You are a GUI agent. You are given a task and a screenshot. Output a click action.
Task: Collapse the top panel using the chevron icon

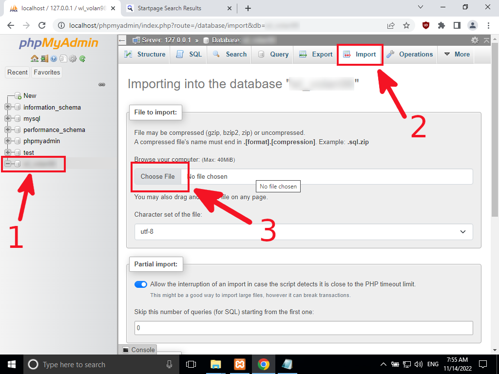coord(486,41)
